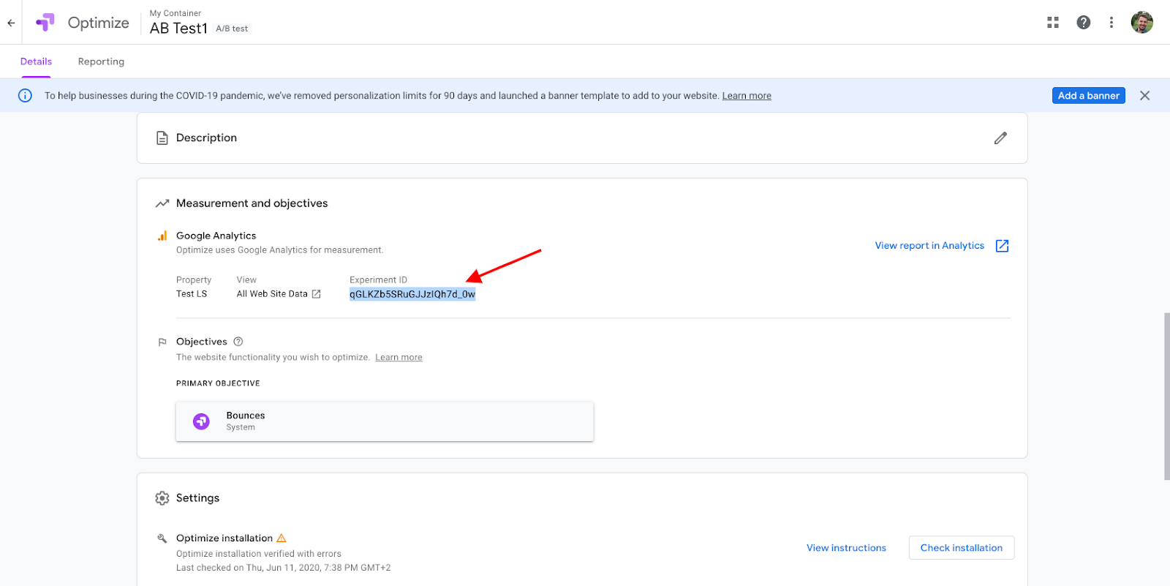The width and height of the screenshot is (1170, 586).
Task: Click the Measurement and objectives heading
Action: [252, 203]
